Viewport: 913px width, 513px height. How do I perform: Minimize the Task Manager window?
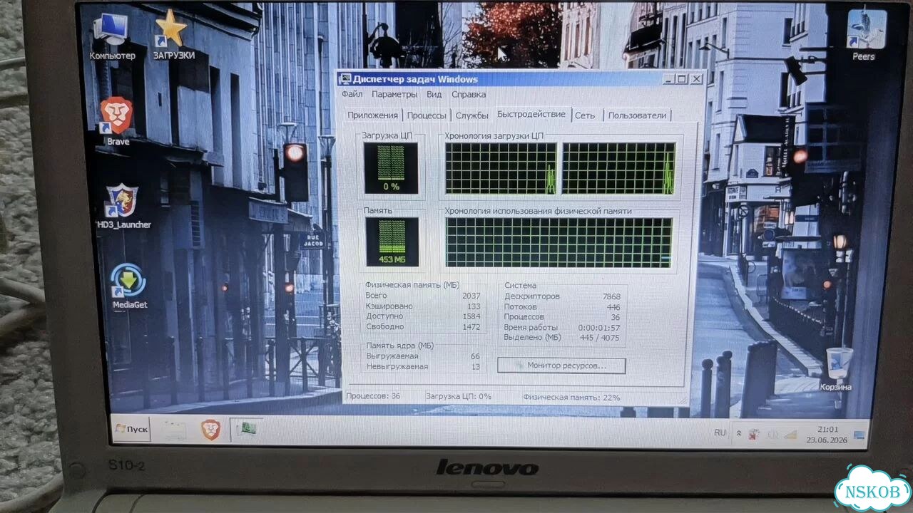pos(668,79)
